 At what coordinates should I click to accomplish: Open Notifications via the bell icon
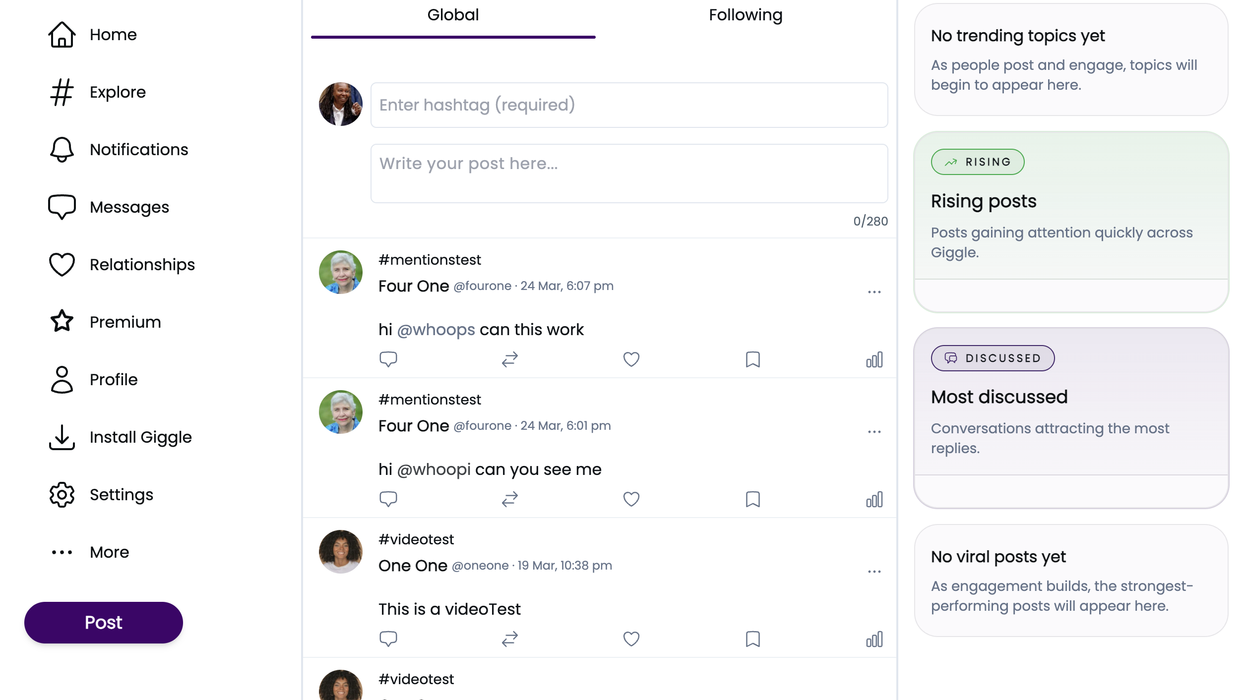[61, 149]
